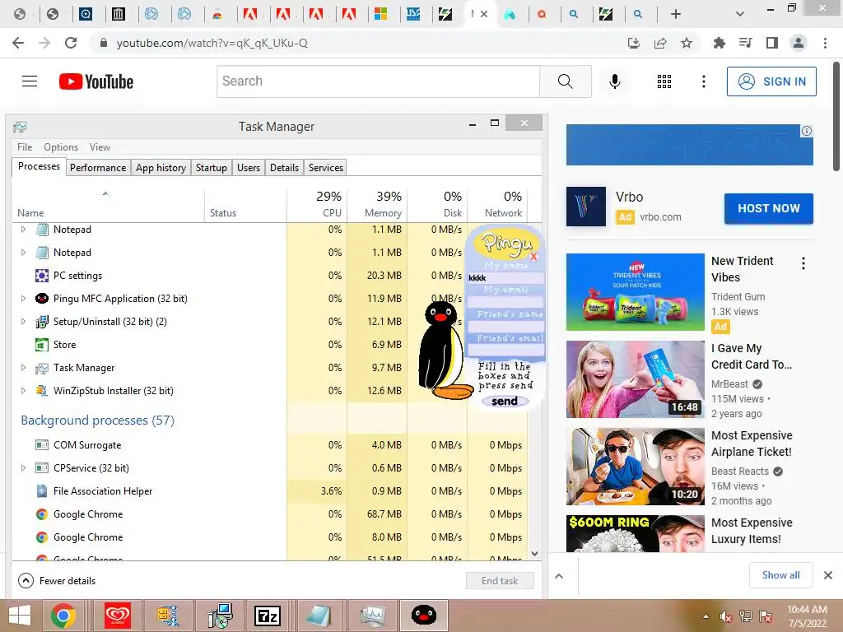Click Show all in downloads bar
This screenshot has width=843, height=632.
780,575
